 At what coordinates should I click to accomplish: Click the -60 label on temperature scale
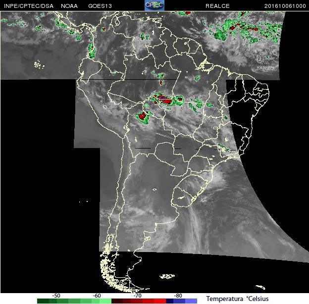[x=97, y=296]
